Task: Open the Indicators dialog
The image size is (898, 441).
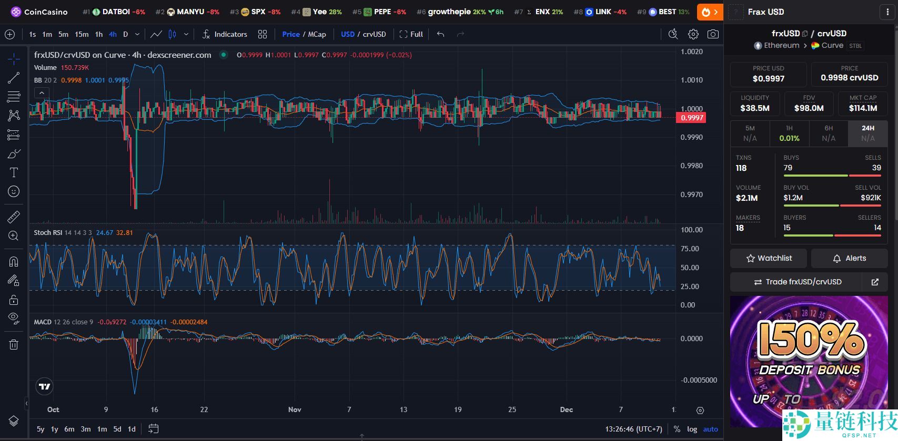Action: click(225, 34)
